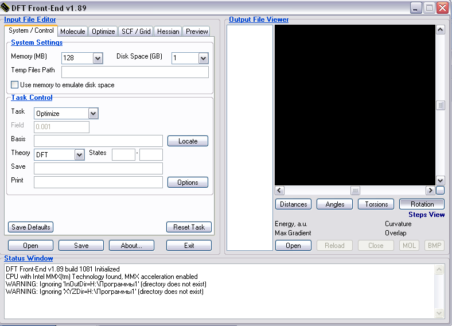
Task: Click Save Defaults button
Action: tap(30, 227)
